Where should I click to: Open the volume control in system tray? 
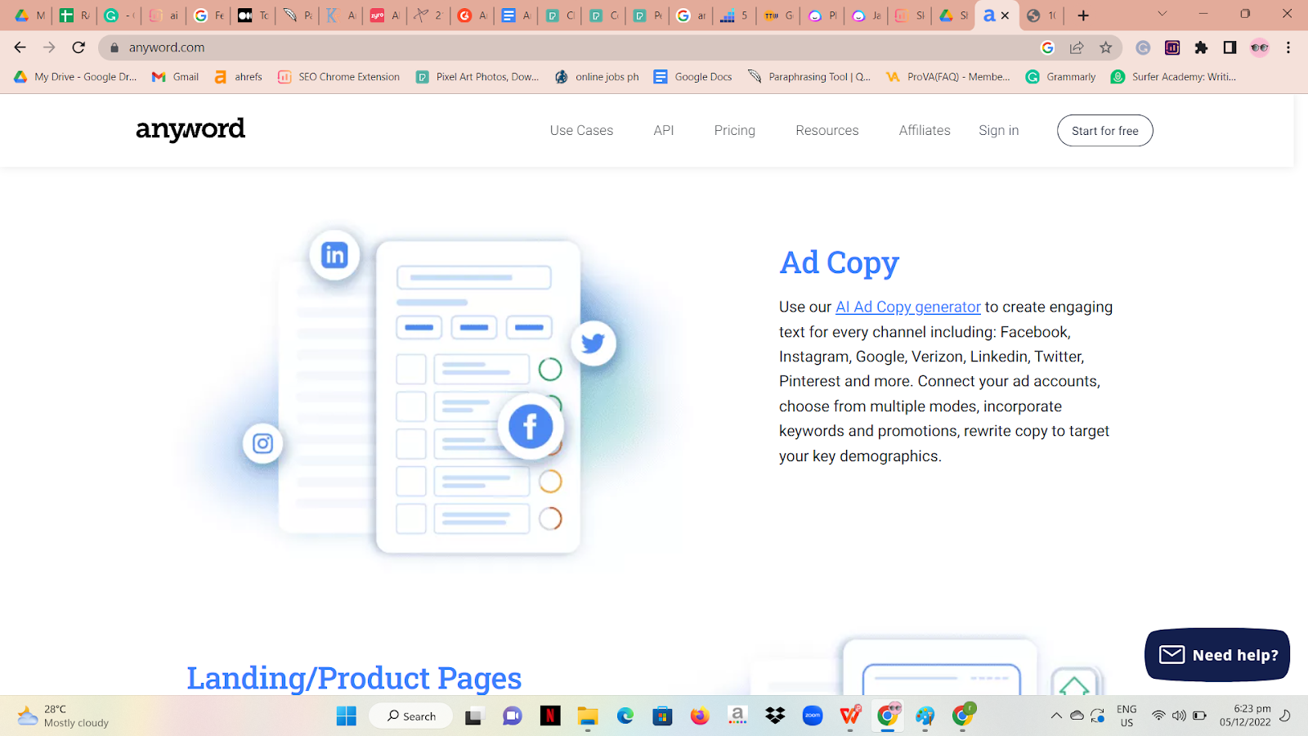tap(1179, 716)
